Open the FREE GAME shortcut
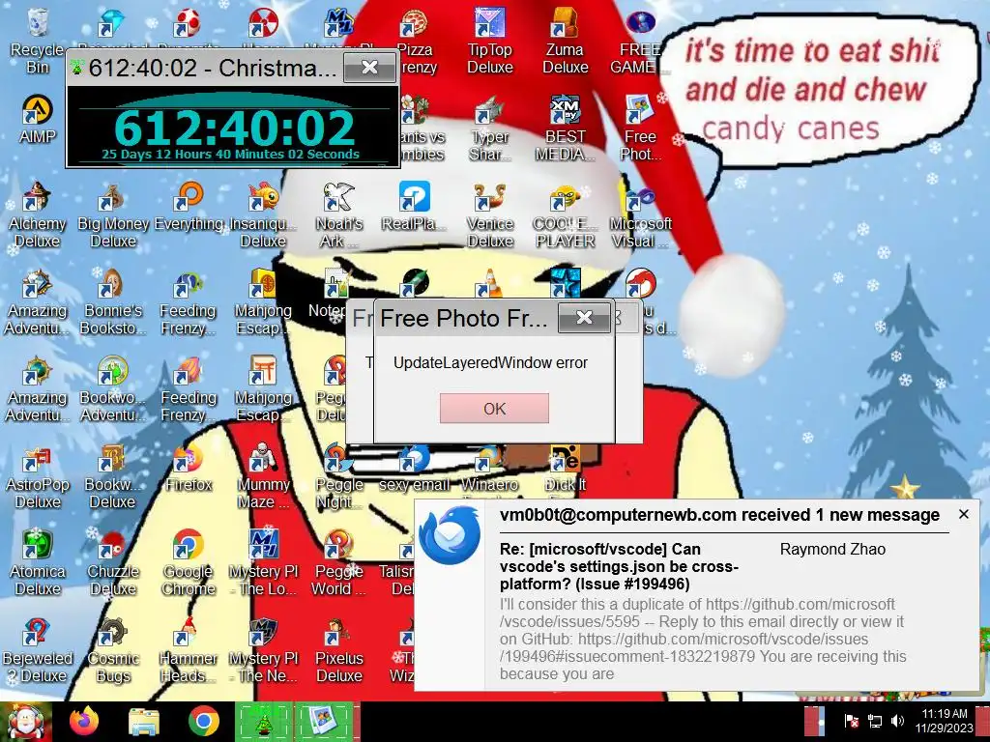This screenshot has height=742, width=990. (x=639, y=42)
